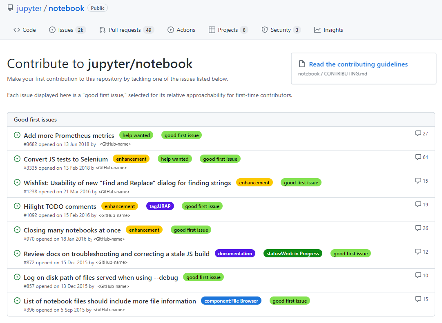Open issue titled Closing many notebooks at once

[x=72, y=230]
